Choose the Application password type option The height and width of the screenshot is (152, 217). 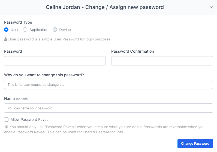pyautogui.click(x=25, y=30)
